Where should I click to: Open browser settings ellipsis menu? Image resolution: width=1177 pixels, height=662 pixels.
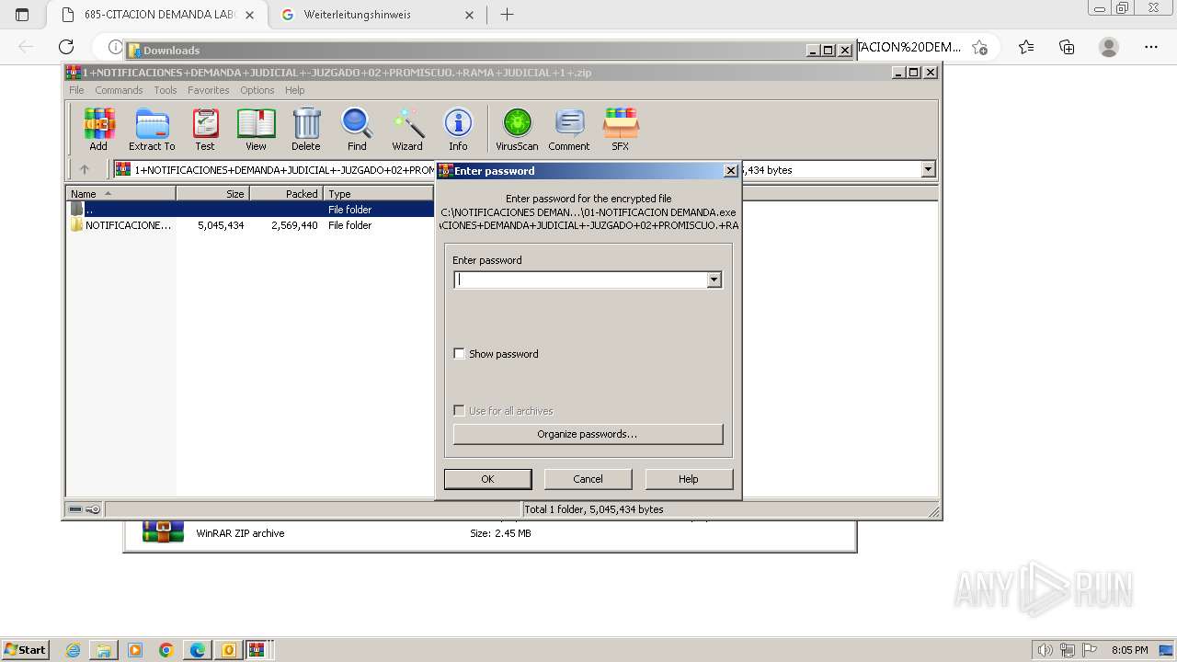point(1151,47)
